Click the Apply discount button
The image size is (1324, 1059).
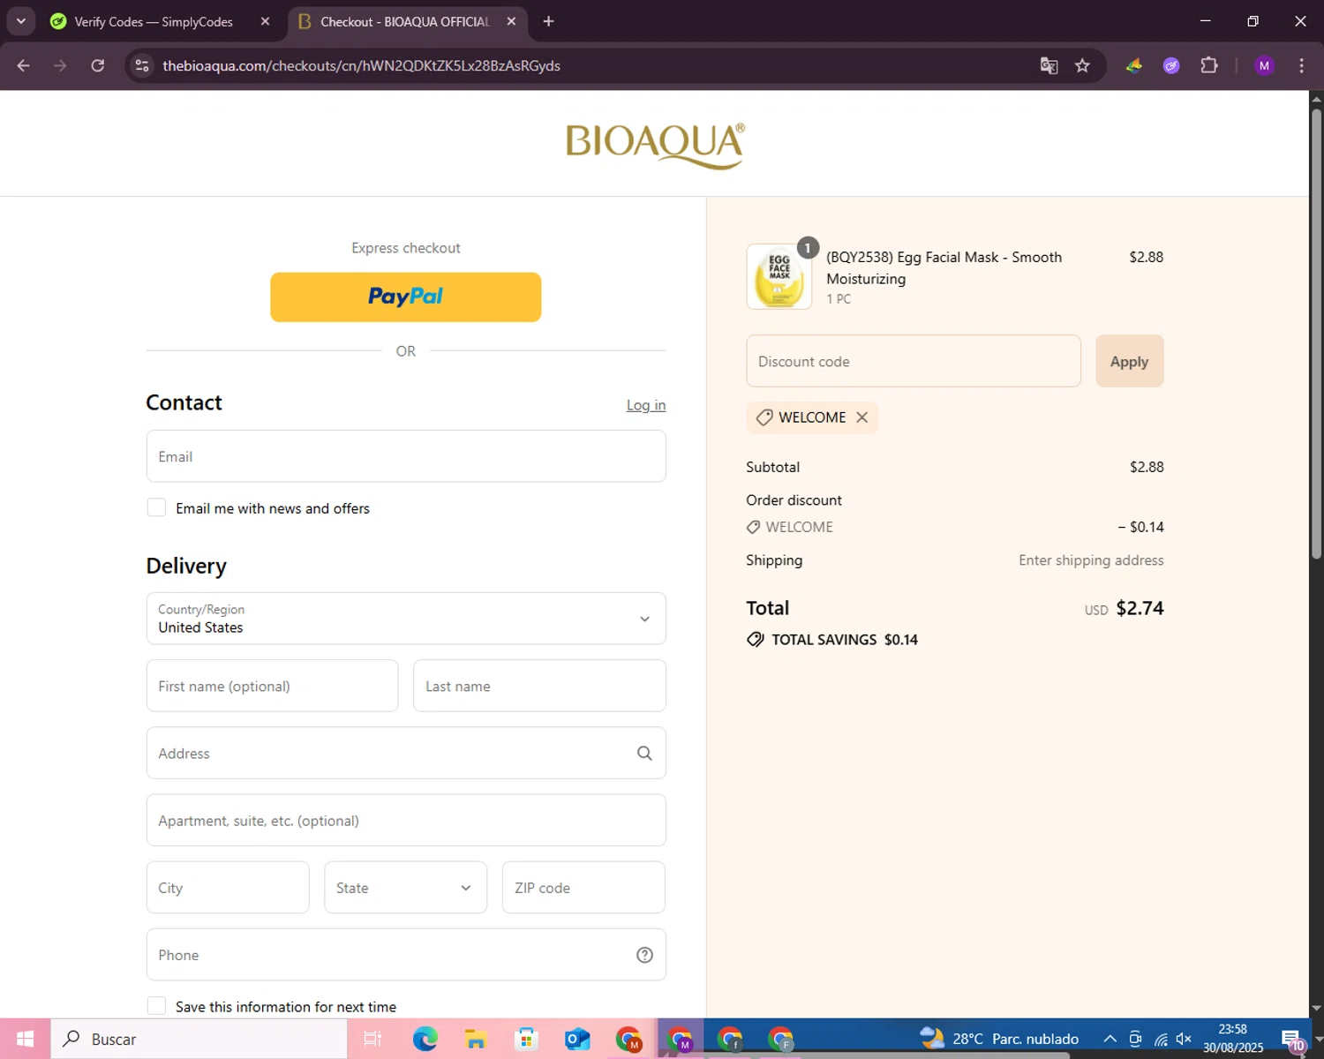(x=1130, y=361)
